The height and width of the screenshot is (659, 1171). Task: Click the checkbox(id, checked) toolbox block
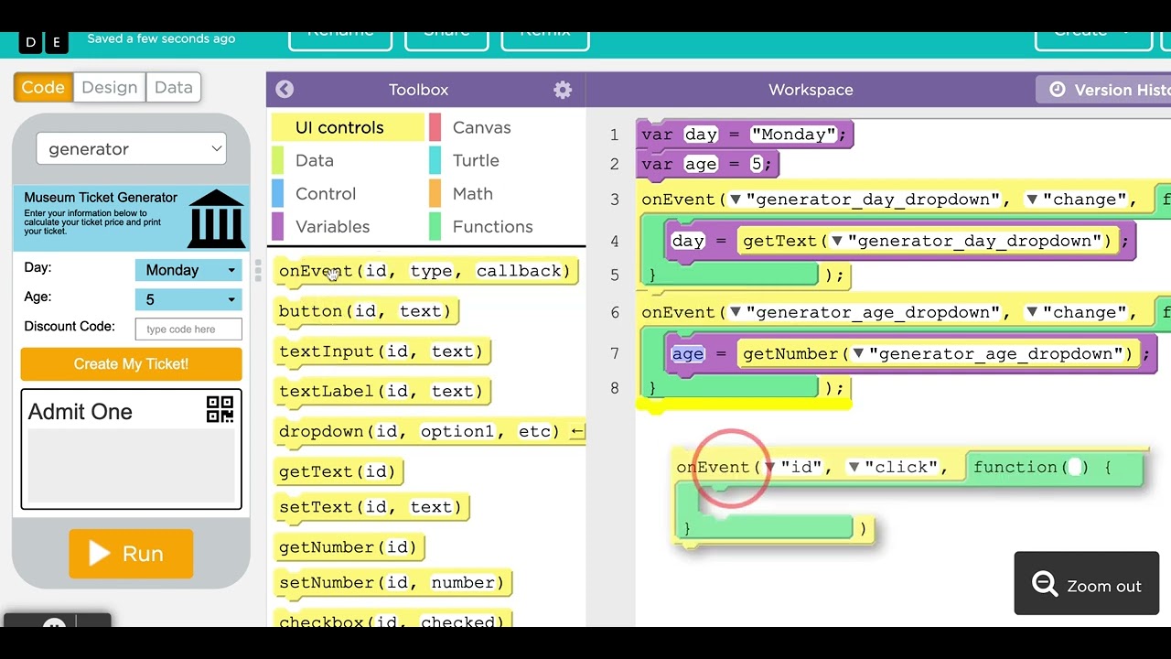[392, 621]
